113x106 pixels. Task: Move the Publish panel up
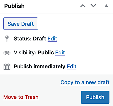click(x=83, y=6)
